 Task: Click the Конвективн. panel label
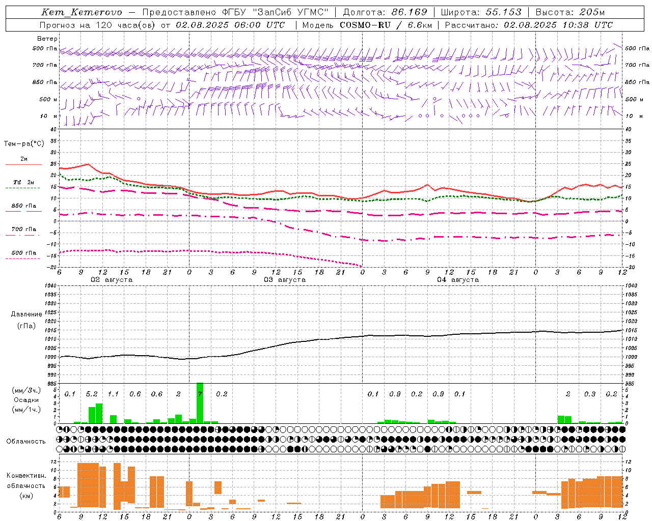pos(26,476)
